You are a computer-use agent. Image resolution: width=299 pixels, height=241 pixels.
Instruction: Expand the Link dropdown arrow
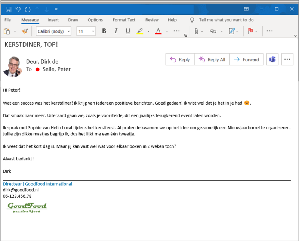tap(222, 31)
